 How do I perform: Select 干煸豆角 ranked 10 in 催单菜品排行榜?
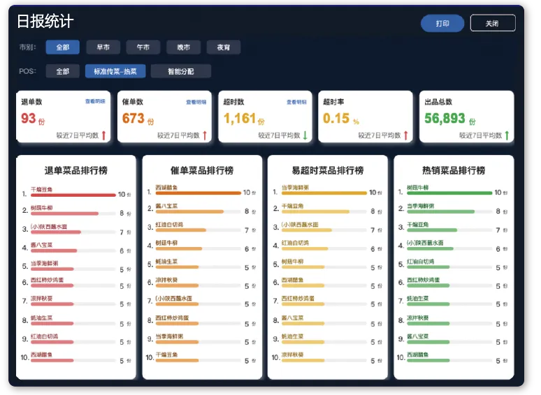click(166, 355)
